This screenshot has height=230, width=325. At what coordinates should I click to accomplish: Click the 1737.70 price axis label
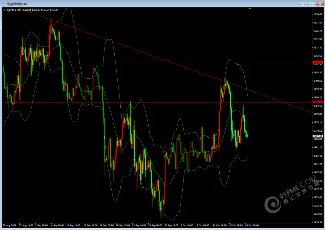[318, 189]
